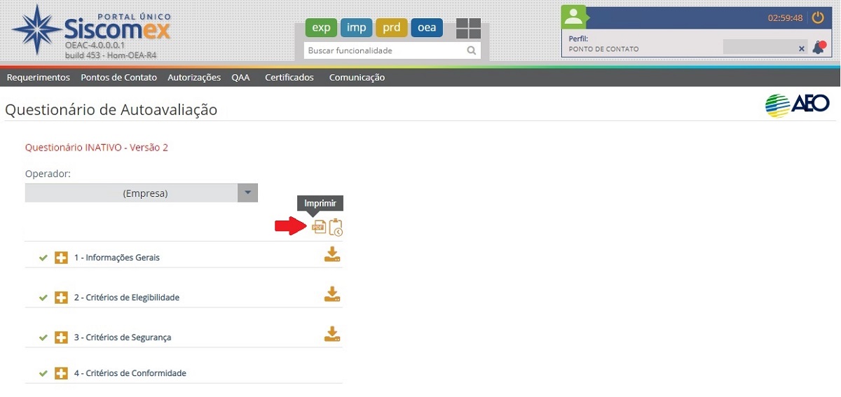The width and height of the screenshot is (841, 397).
Task: Click the green checkmark beside Critérios de Elegibilidade
Action: coord(43,298)
